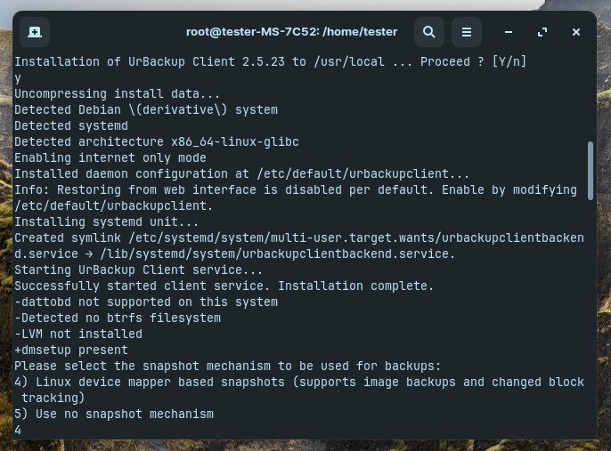This screenshot has width=611, height=451.
Task: Click the typed '4' at the final input line
Action: (18, 430)
